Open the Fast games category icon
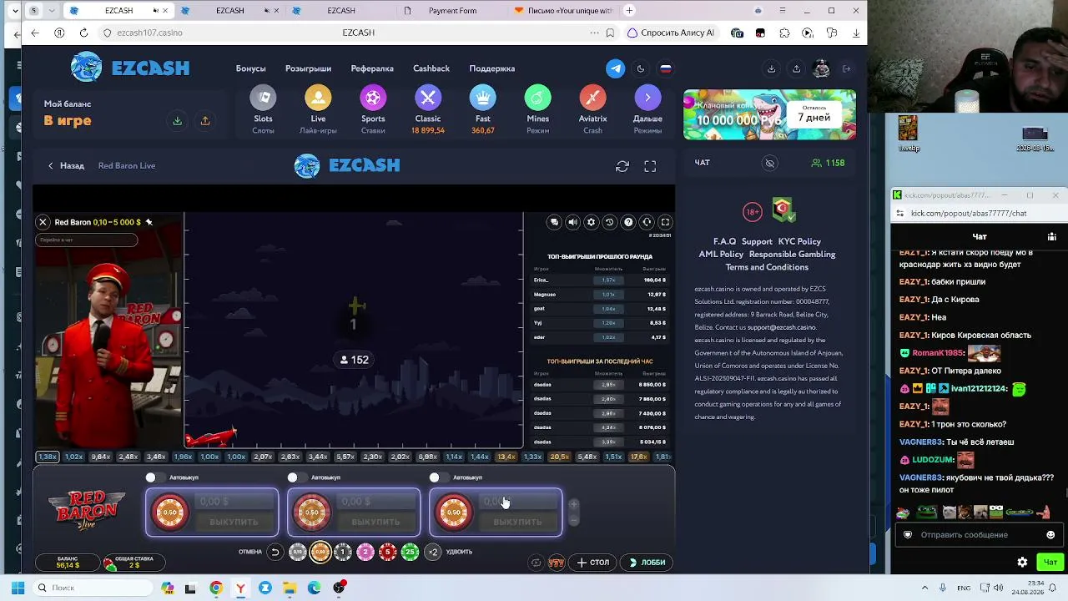 pyautogui.click(x=483, y=98)
